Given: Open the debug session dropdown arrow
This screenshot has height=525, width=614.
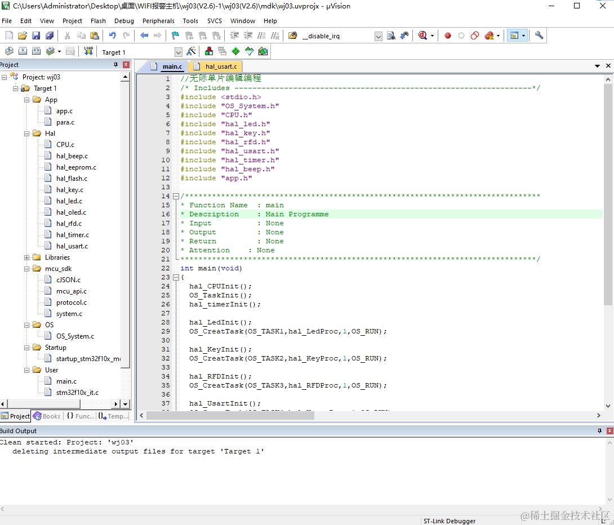Looking at the screenshot, I should [x=432, y=35].
